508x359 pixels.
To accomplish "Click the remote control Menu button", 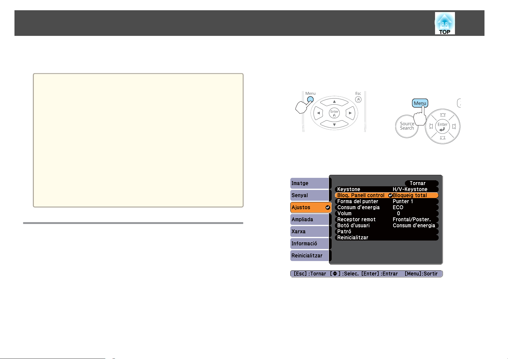I will (x=310, y=99).
